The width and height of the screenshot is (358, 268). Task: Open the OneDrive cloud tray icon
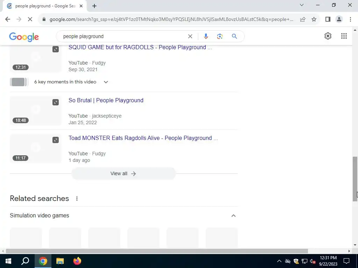[x=288, y=261]
